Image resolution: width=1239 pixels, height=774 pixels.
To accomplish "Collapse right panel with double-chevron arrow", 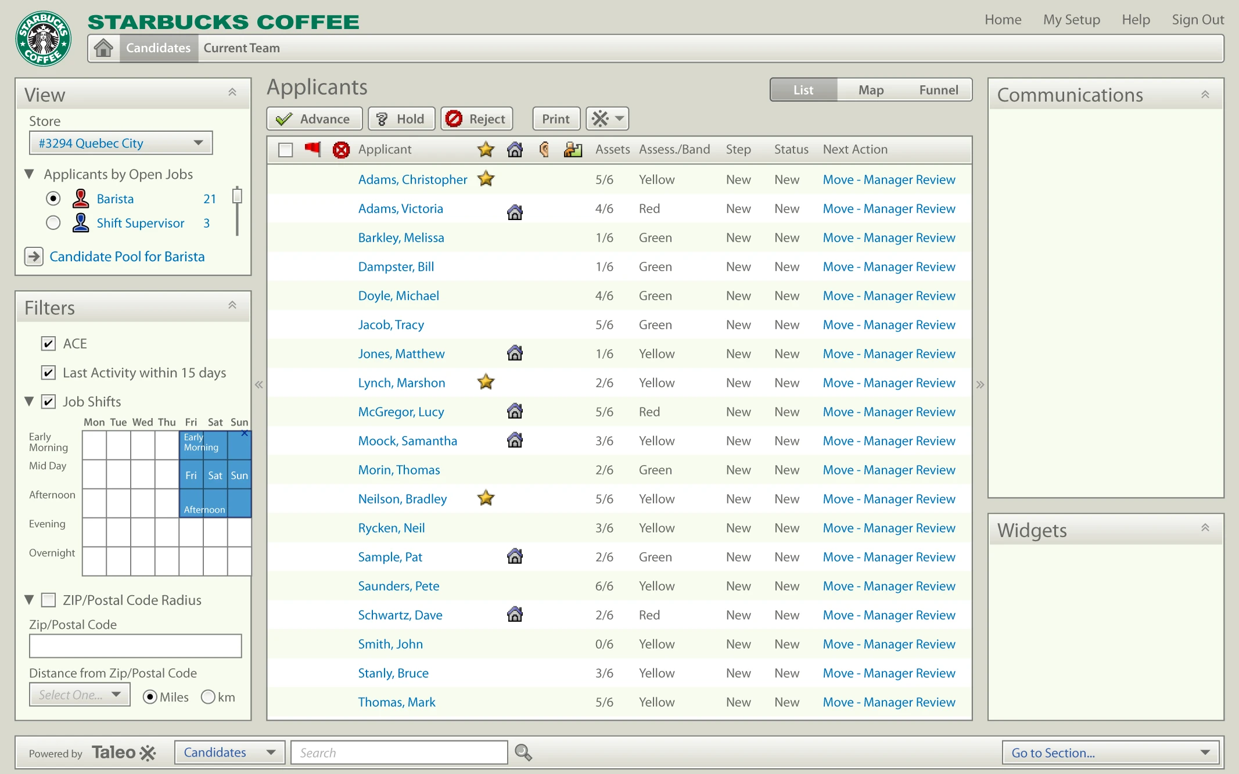I will click(x=981, y=384).
